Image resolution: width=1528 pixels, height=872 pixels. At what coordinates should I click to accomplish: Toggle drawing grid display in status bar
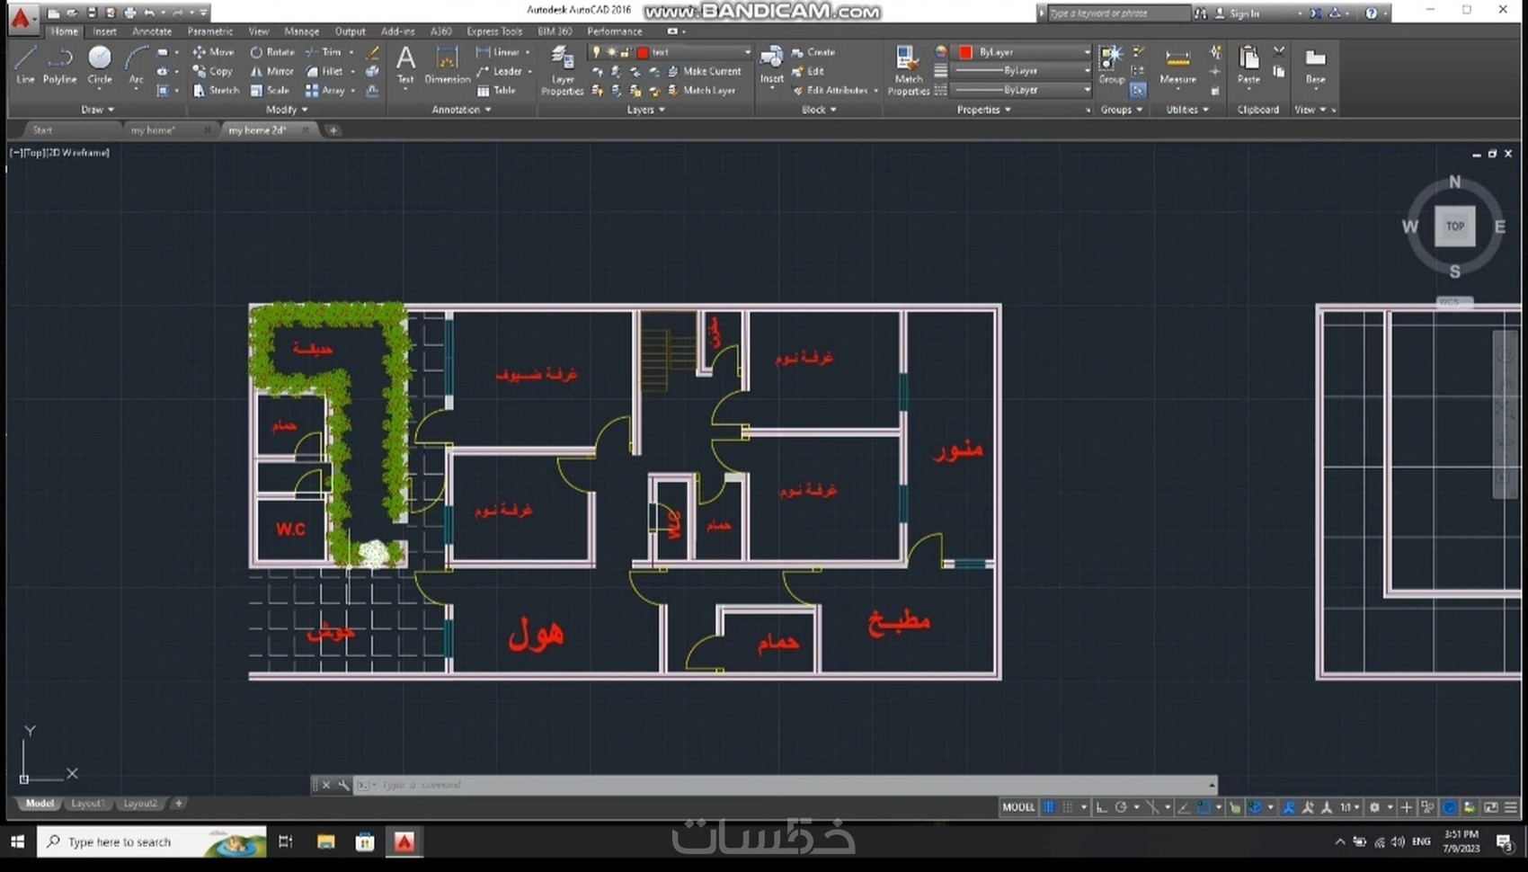coord(1049,807)
